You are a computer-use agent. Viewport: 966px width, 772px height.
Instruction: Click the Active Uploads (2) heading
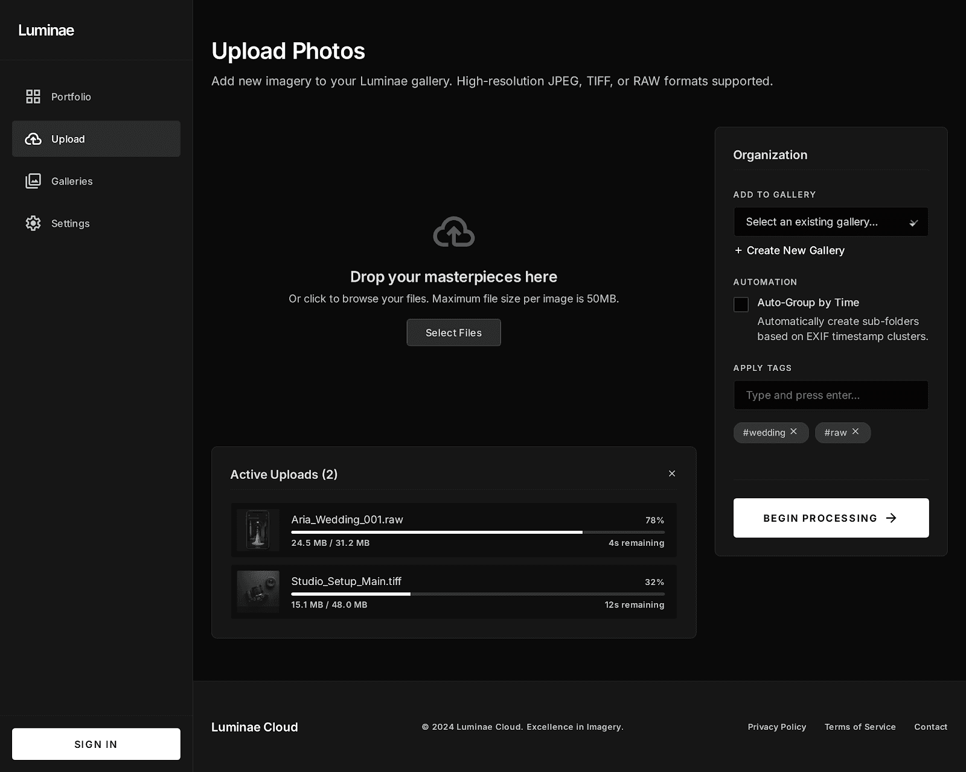coord(284,475)
